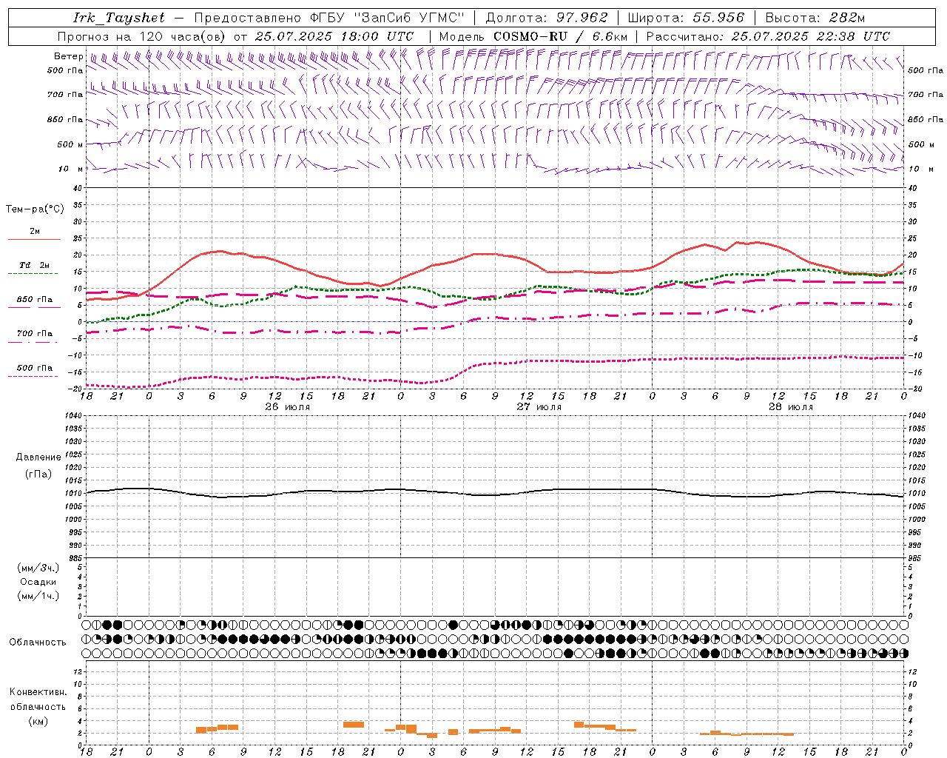Select the "Прогноз на 120 часа(ов)" forecast text

point(142,36)
